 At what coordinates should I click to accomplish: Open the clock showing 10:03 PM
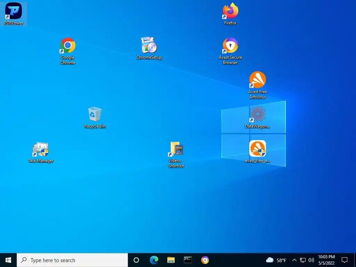[x=326, y=260]
